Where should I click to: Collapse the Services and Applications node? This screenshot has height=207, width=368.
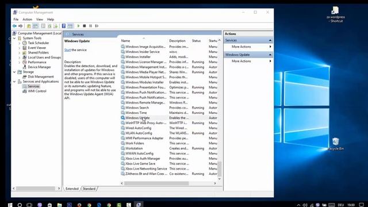[14, 82]
